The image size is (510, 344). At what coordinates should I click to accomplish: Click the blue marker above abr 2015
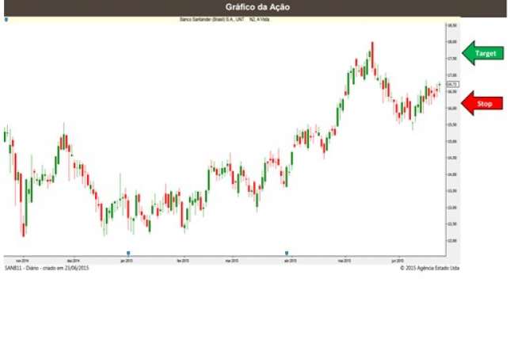click(287, 254)
